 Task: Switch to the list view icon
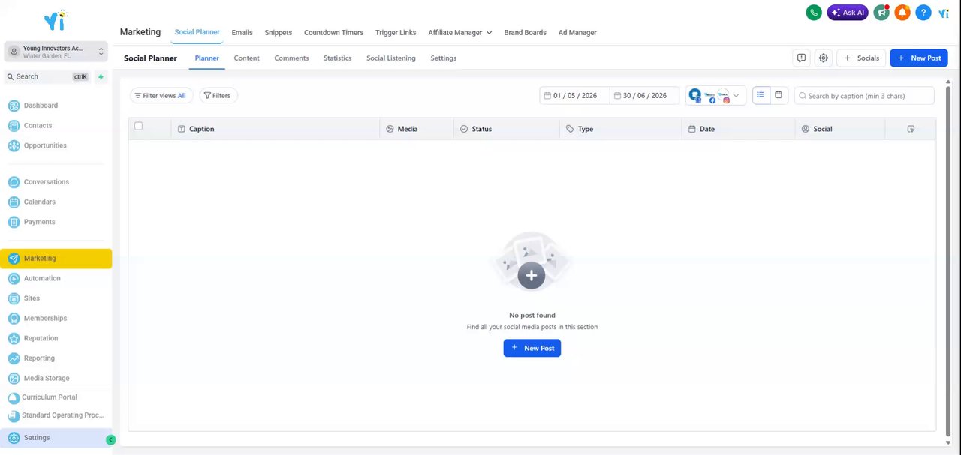761,95
